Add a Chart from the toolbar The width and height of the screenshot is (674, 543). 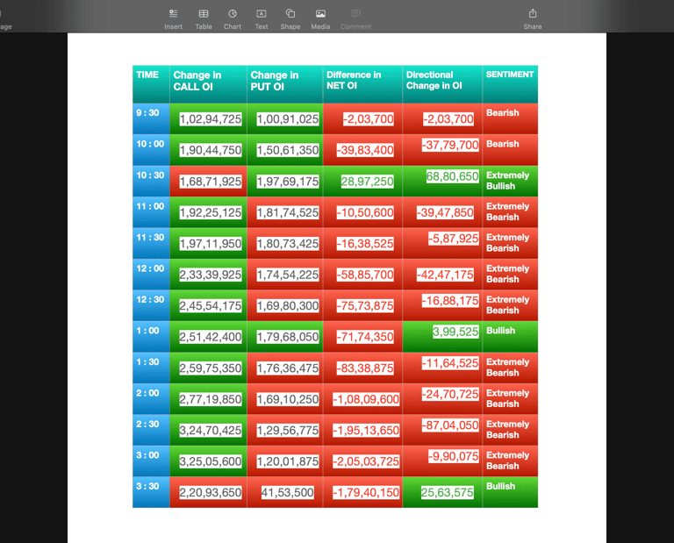[232, 19]
